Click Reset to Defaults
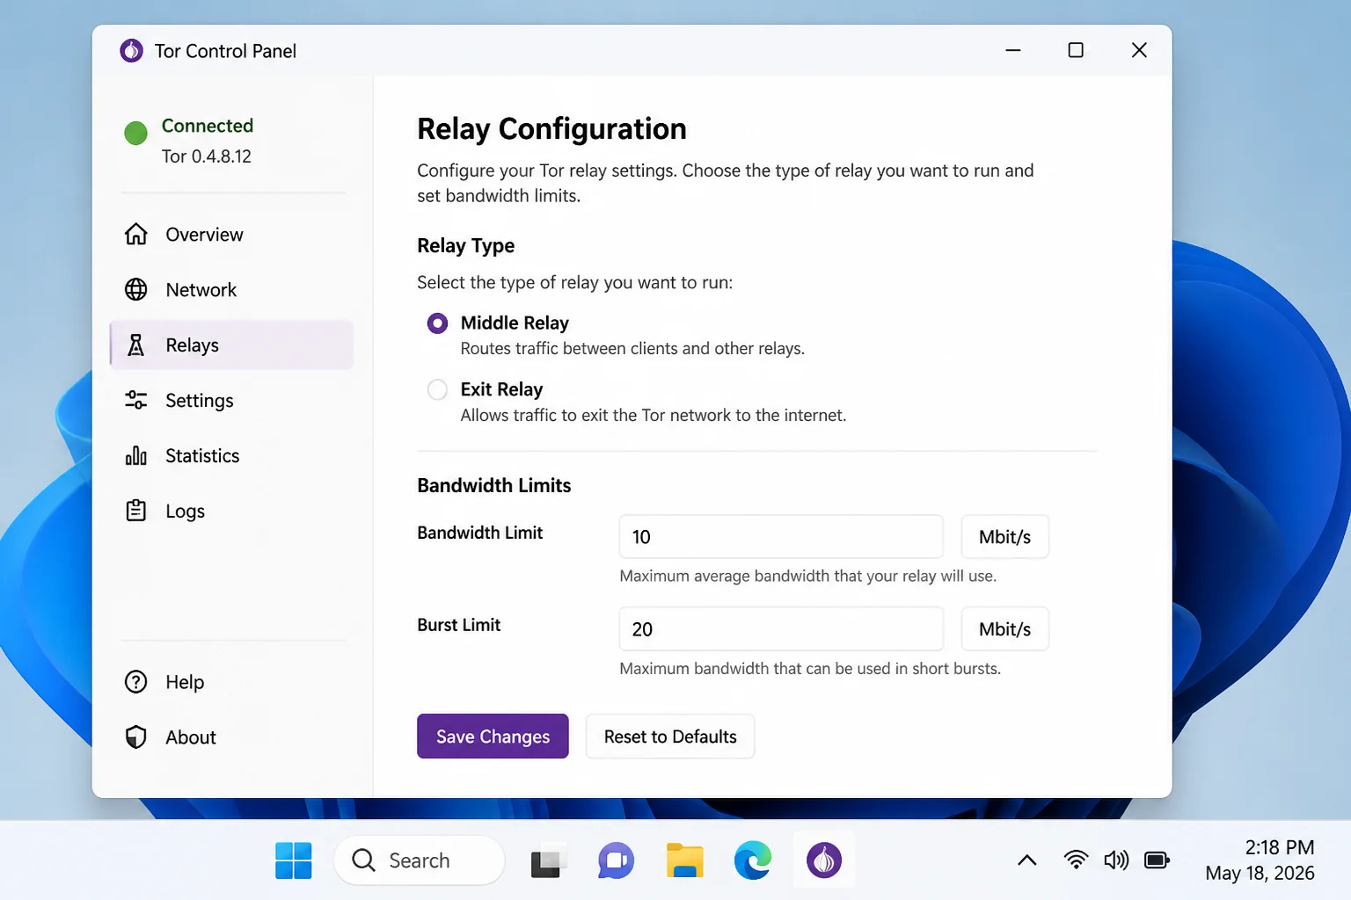Image resolution: width=1351 pixels, height=900 pixels. 670,737
